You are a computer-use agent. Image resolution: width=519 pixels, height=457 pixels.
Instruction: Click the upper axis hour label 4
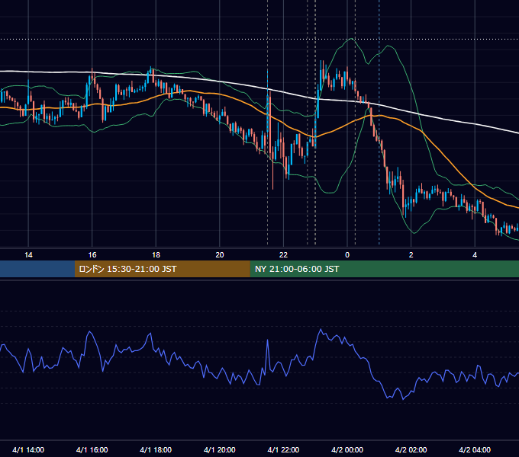475,255
